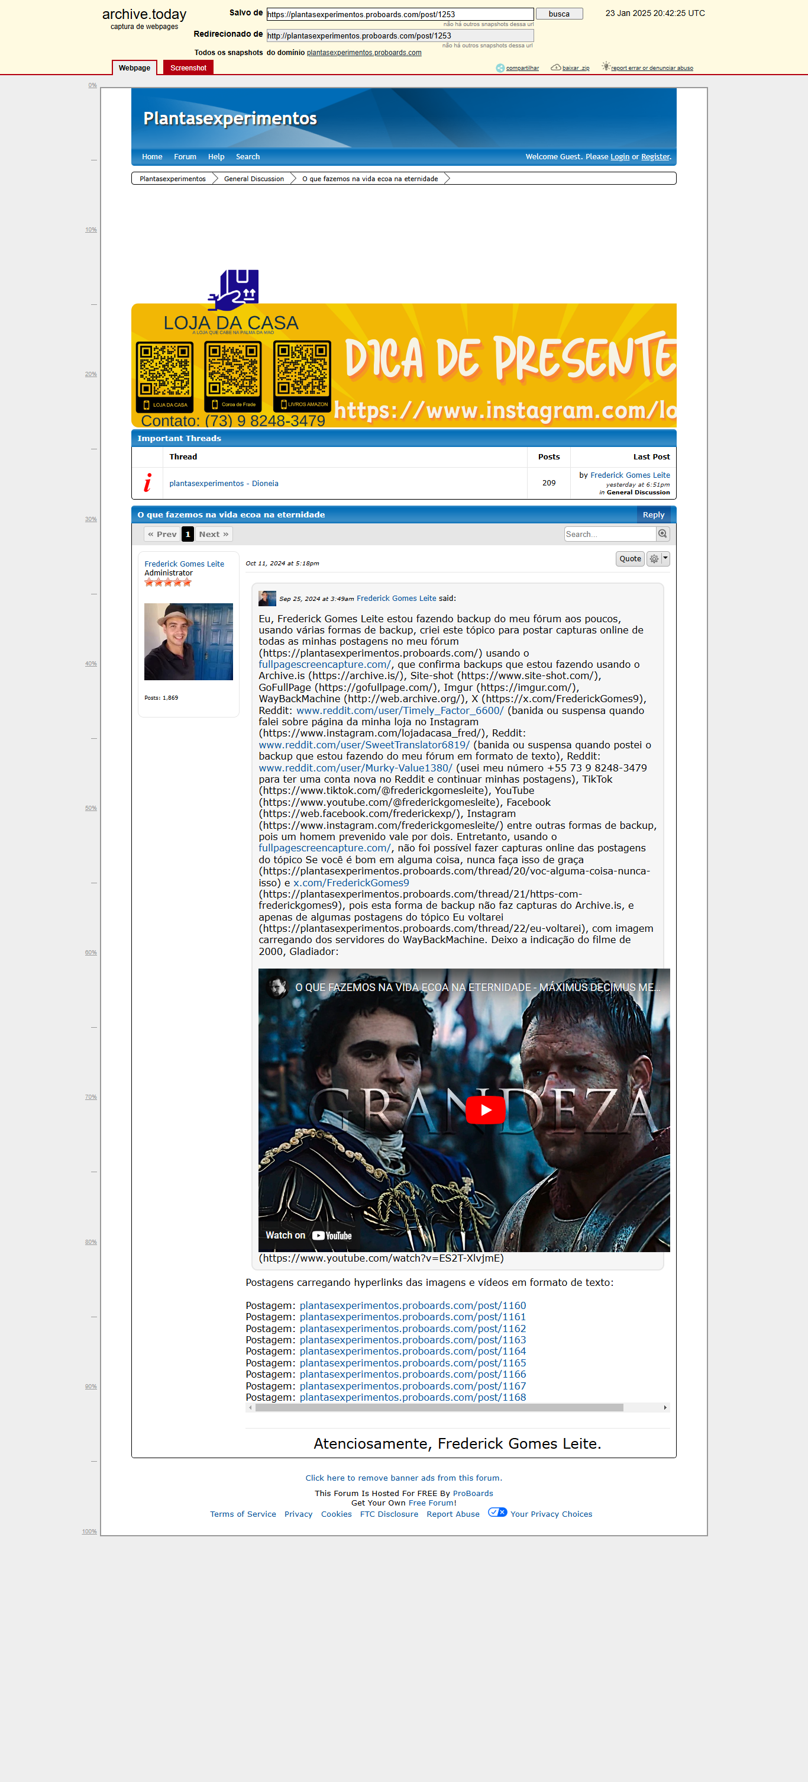The width and height of the screenshot is (808, 1782).
Task: Click the baixar .zip download icon
Action: (555, 68)
